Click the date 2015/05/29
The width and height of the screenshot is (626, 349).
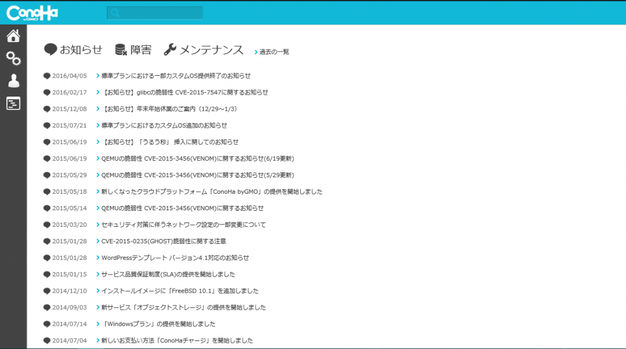(x=70, y=175)
